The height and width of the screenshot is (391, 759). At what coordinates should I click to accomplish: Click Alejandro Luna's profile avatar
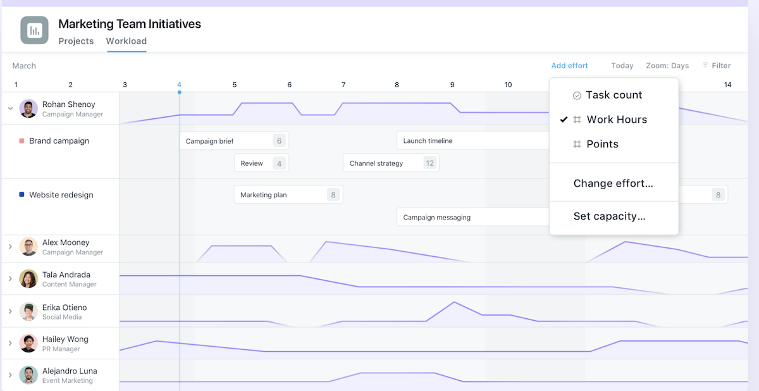tap(28, 375)
